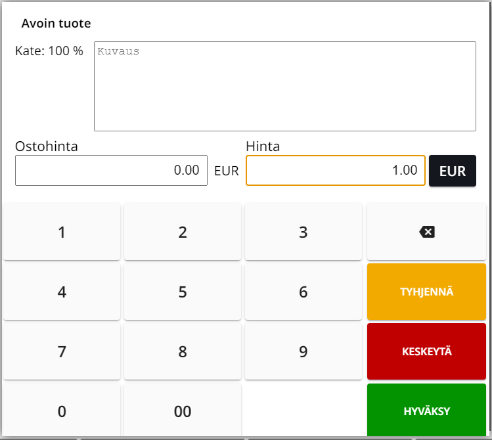This screenshot has height=440, width=492.
Task: Tap the number 2 key
Action: [x=183, y=232]
